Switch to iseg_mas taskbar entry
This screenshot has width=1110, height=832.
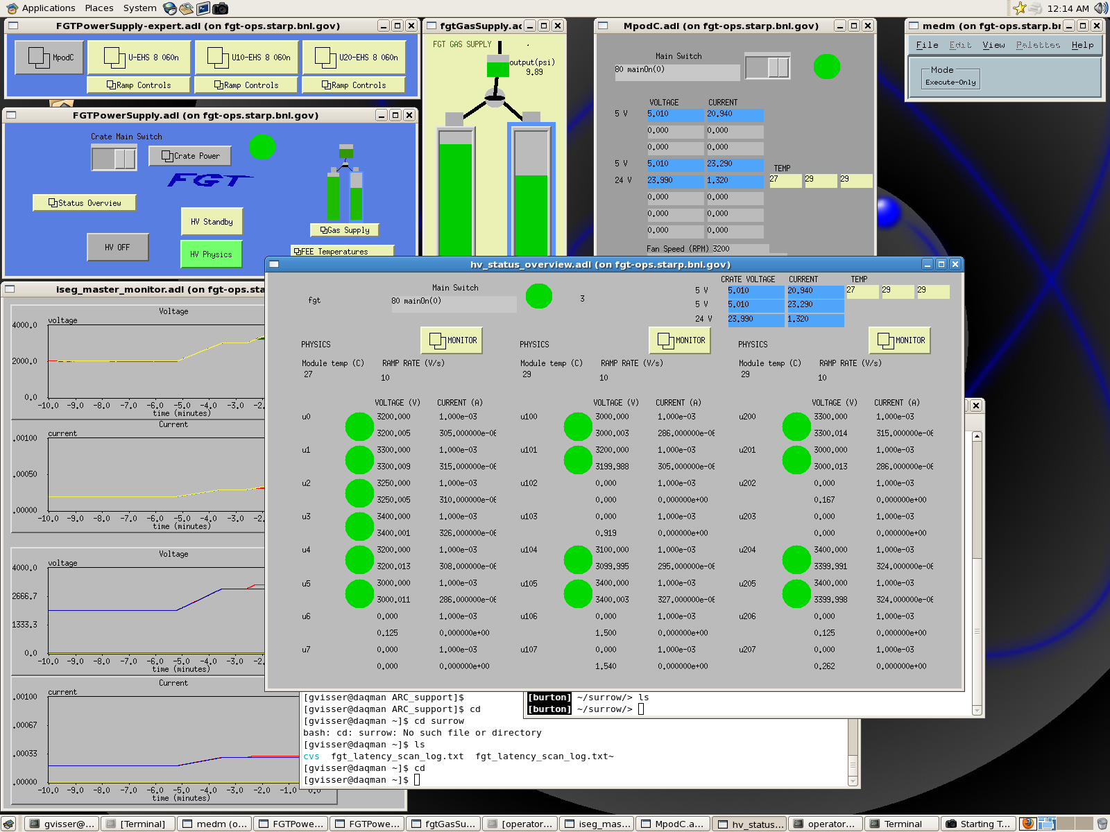coord(597,824)
